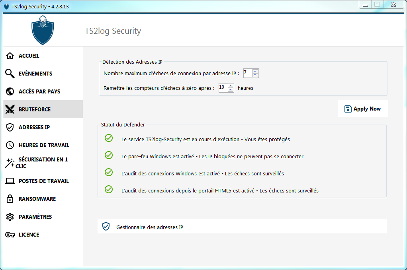407x270 pixels.
Task: Click the Statut du Defender heading
Action: [x=123, y=124]
